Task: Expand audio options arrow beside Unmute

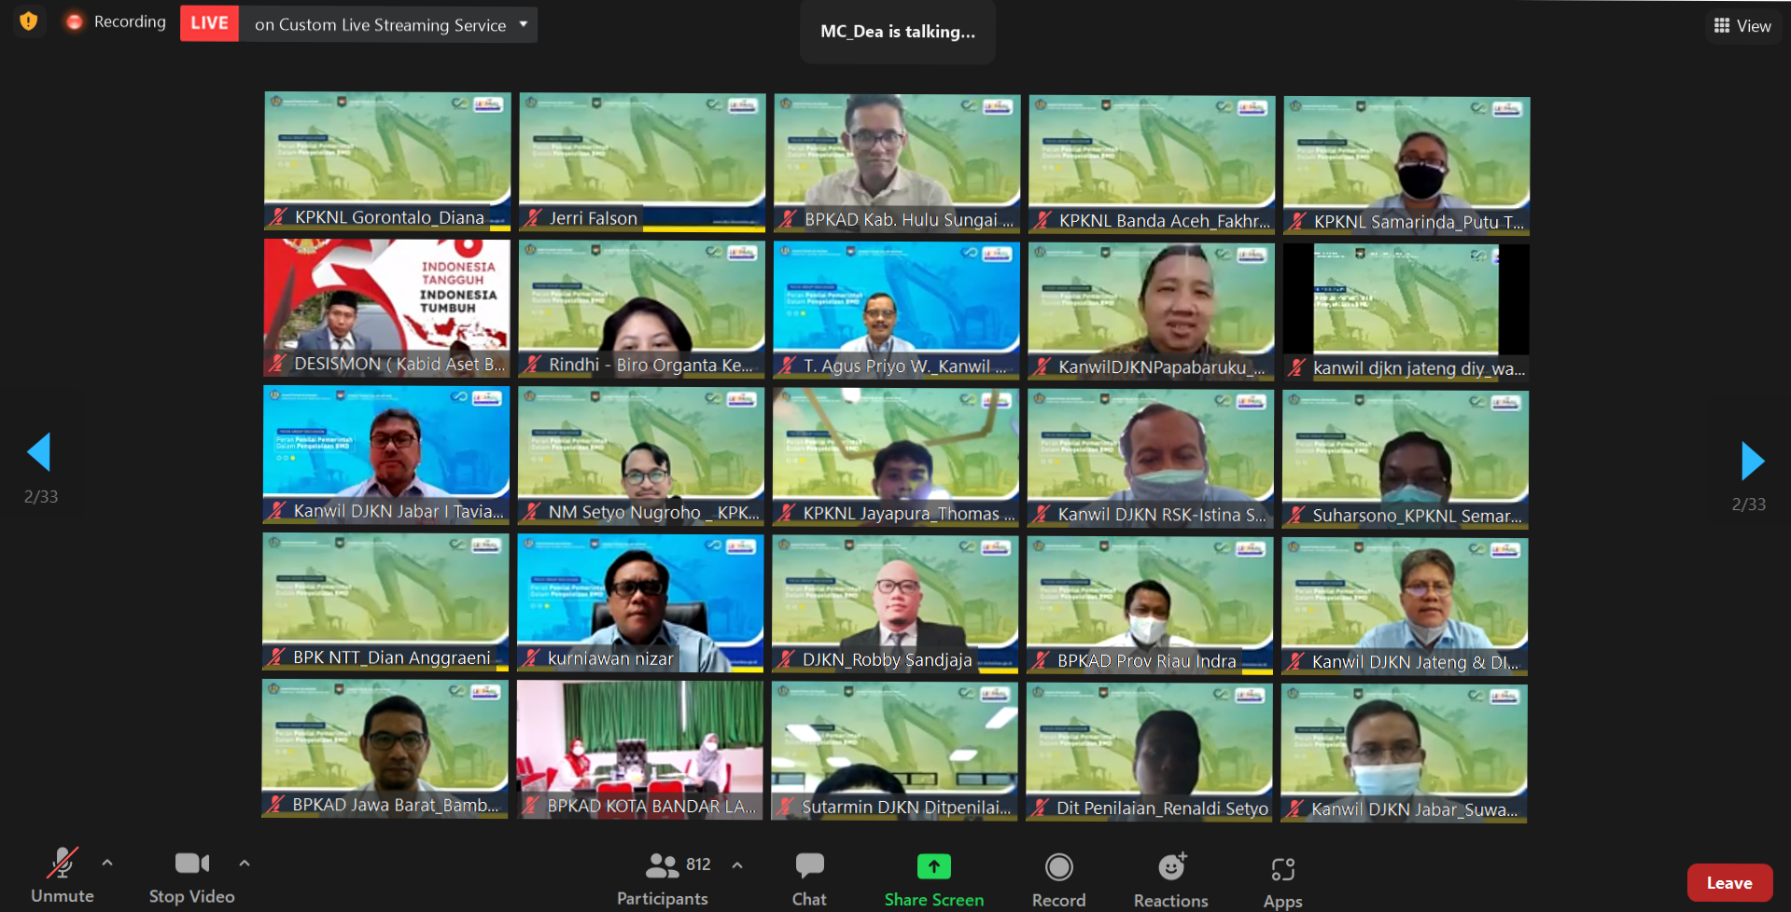Action: pos(107,864)
